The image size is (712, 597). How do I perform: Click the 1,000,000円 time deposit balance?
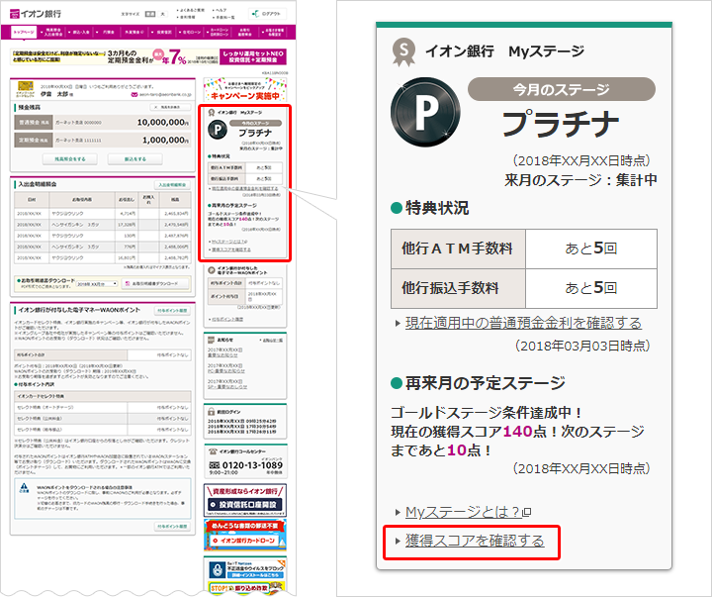tap(166, 140)
